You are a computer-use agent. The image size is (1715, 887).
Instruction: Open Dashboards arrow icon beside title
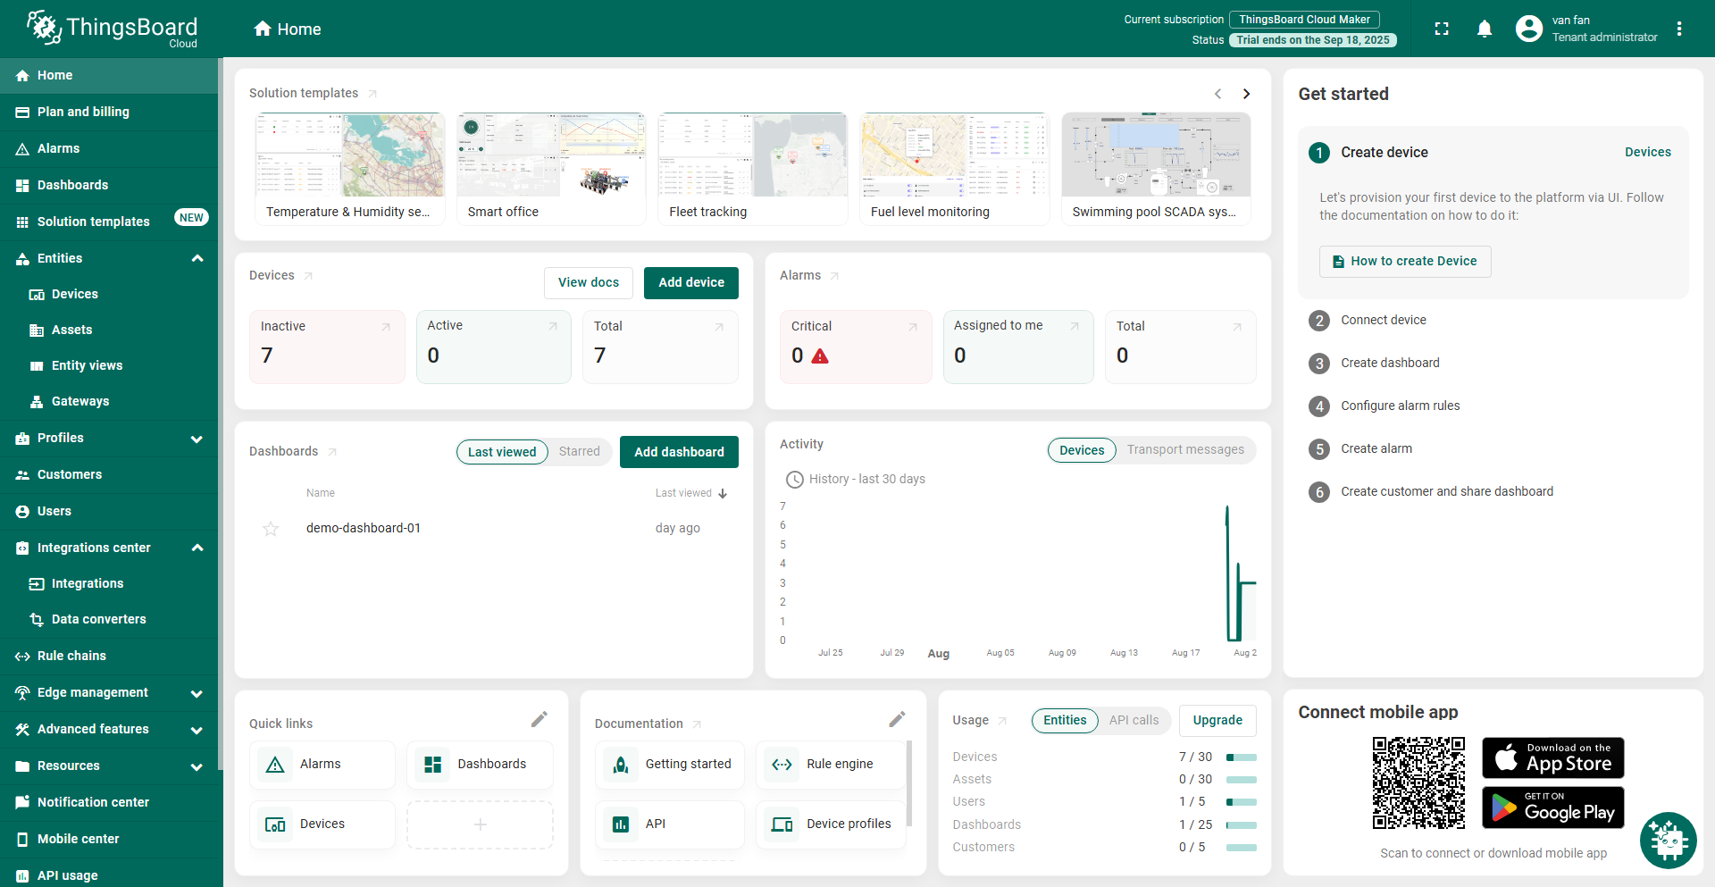332,452
